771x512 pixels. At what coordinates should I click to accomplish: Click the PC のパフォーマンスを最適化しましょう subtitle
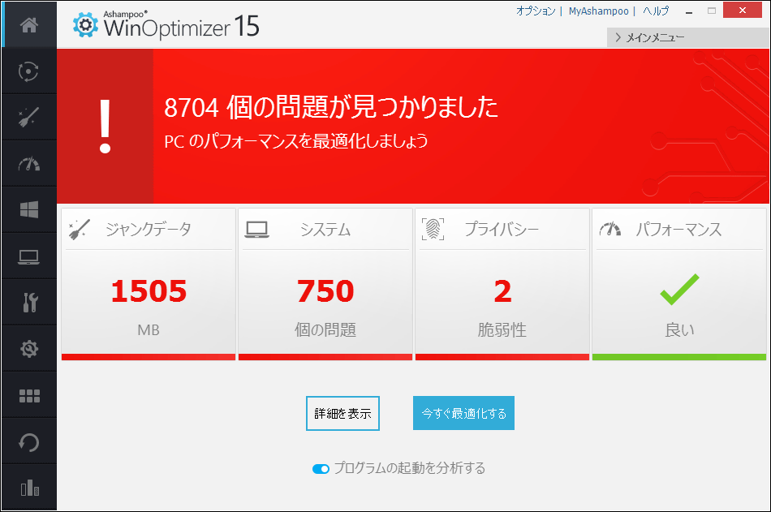[x=296, y=141]
